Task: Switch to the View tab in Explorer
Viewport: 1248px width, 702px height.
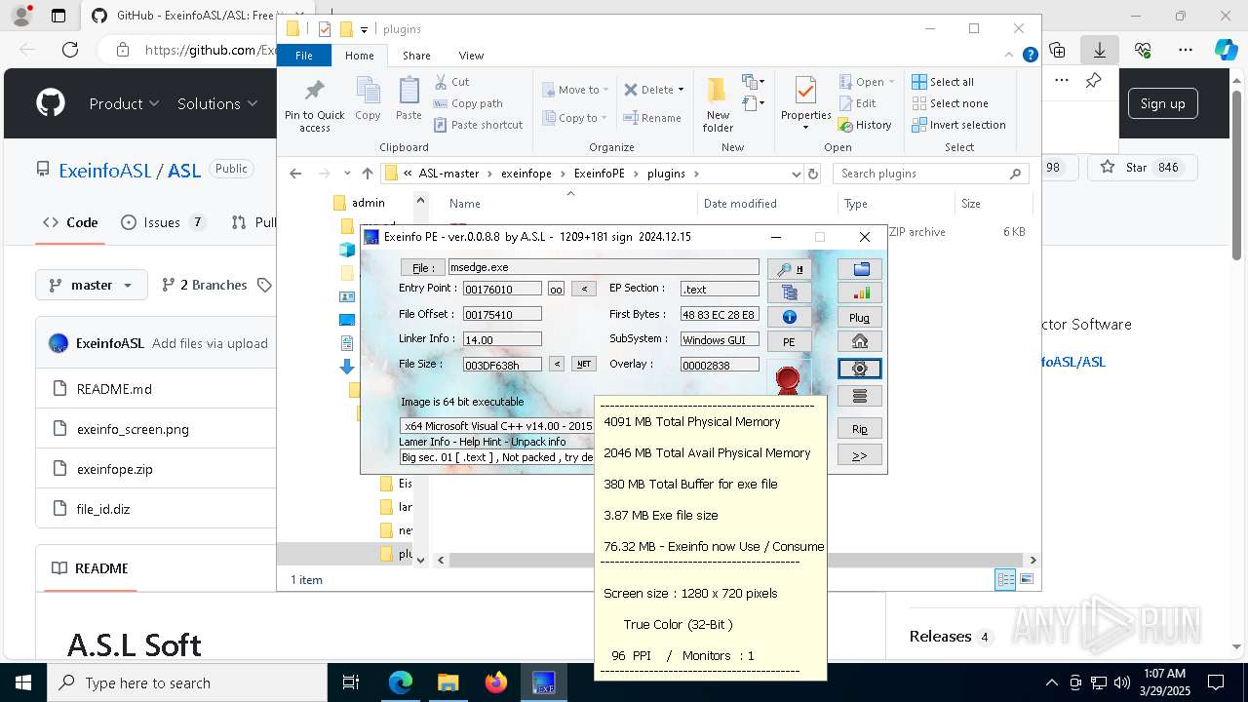Action: pyautogui.click(x=471, y=56)
